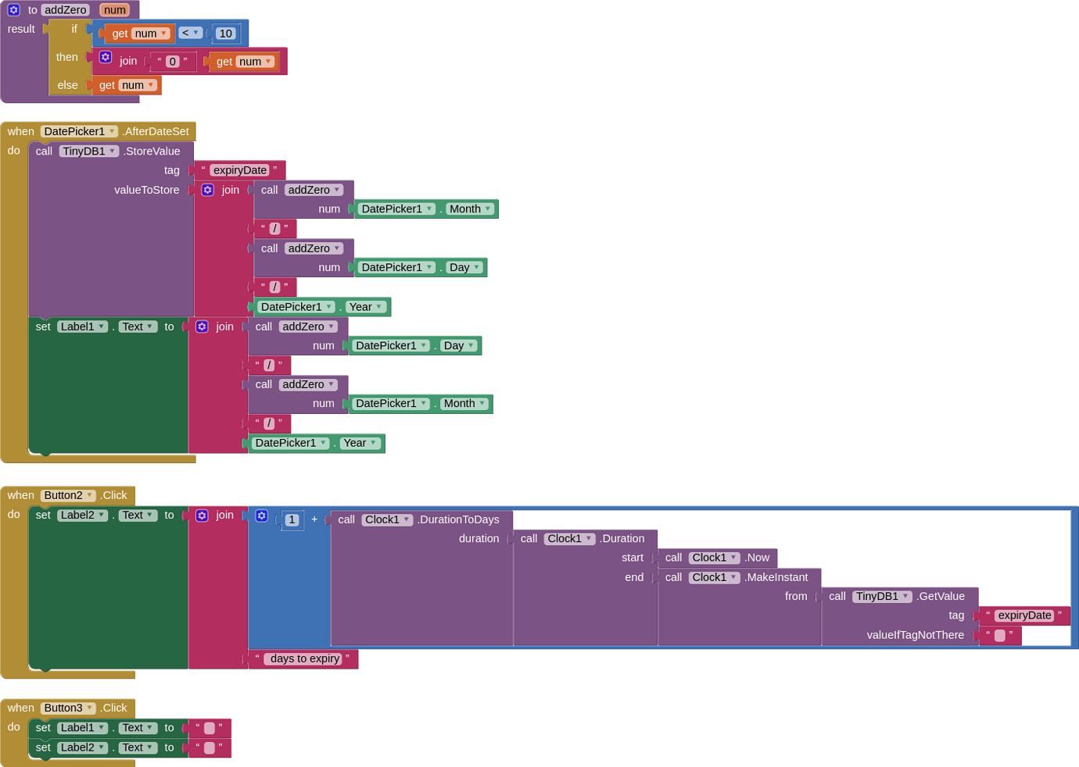
Task: Edit slash text between Day and Month in Label1 join
Action: point(269,366)
